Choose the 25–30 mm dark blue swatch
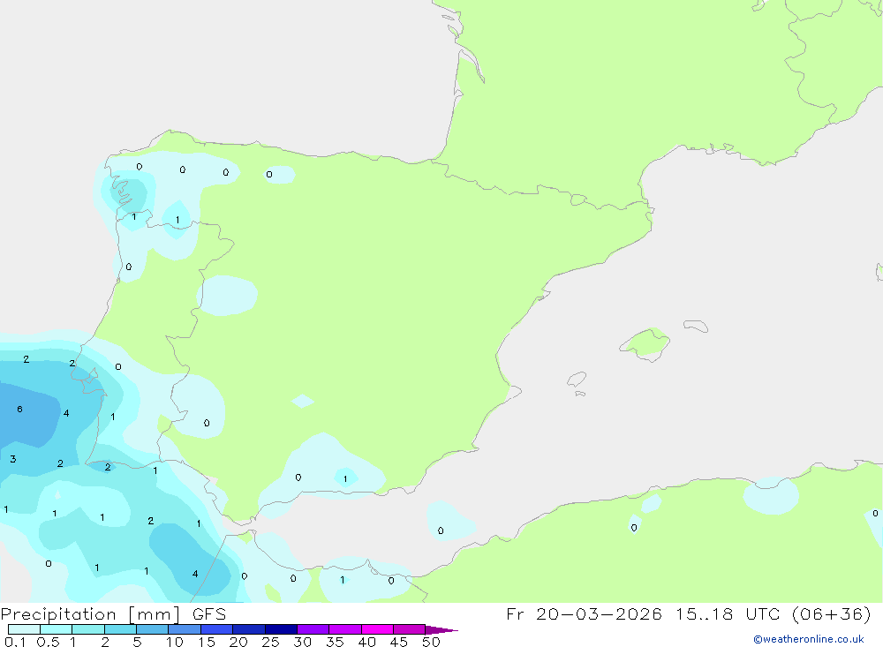The width and height of the screenshot is (883, 647). click(x=281, y=629)
